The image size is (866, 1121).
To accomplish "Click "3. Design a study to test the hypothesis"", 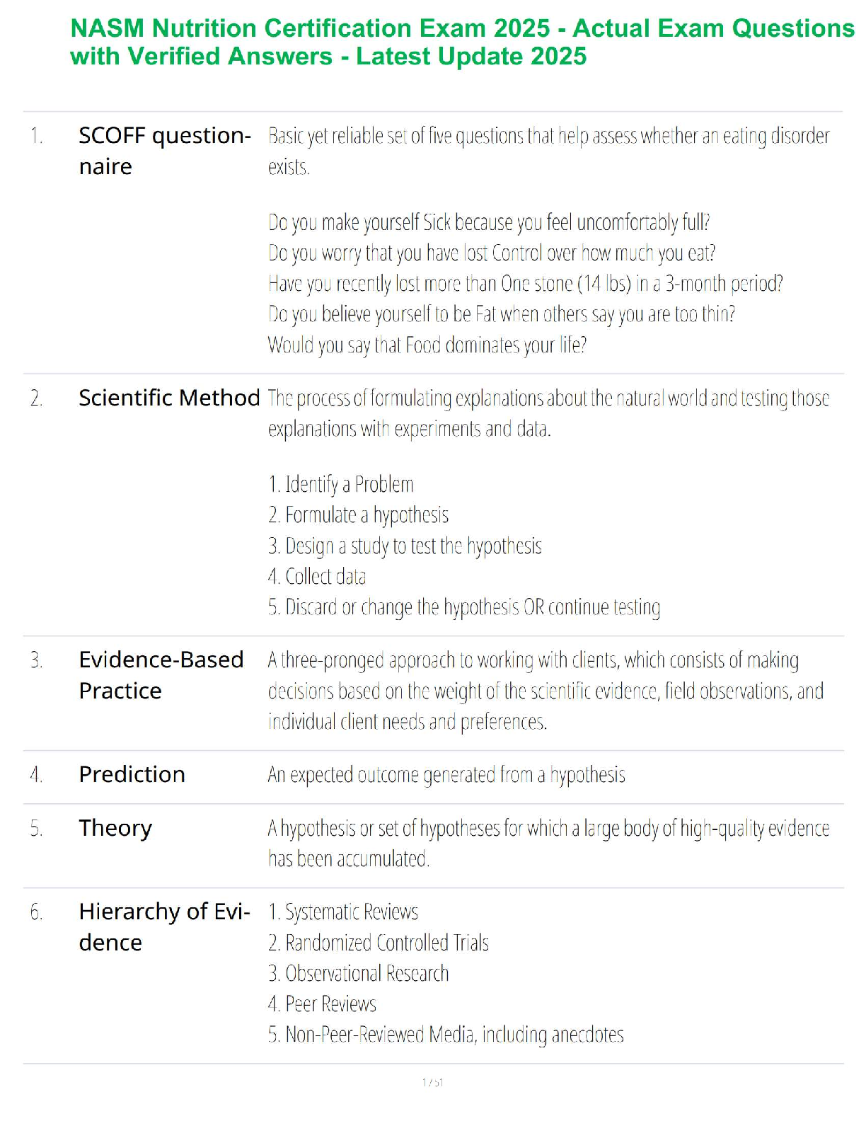I will tap(405, 546).
